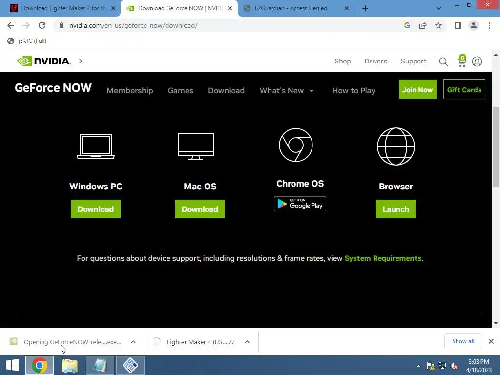Close the downloads bar
This screenshot has width=500, height=375.
[491, 341]
